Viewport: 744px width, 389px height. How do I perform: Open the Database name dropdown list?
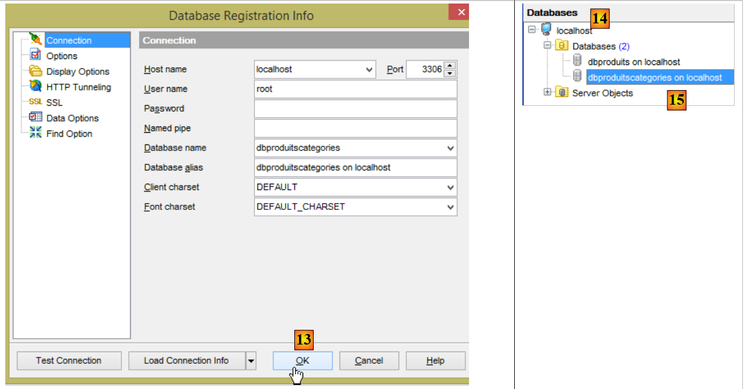450,149
